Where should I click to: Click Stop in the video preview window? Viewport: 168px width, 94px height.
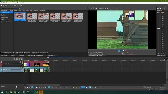coord(124,51)
